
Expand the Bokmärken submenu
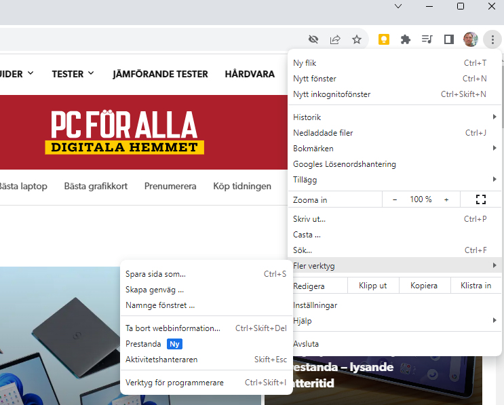394,149
